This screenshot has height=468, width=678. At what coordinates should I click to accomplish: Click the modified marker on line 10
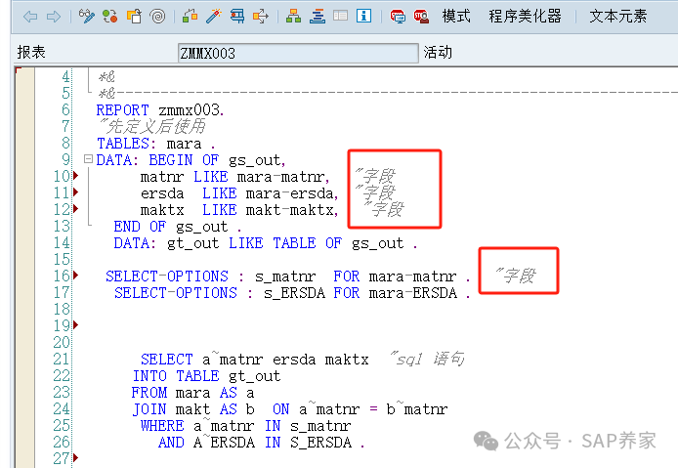75,176
